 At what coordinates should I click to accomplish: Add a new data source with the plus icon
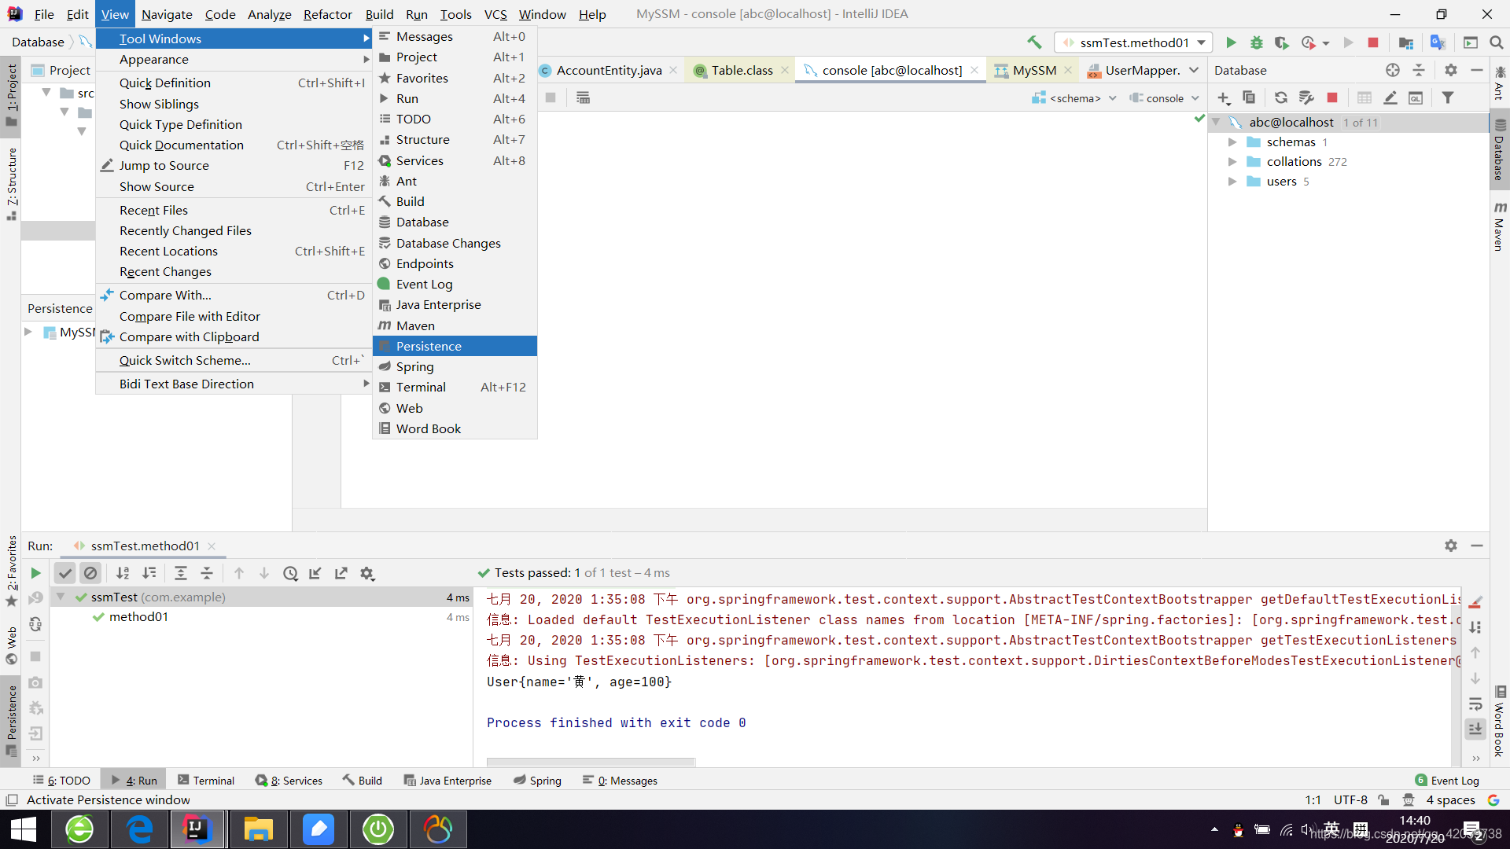pyautogui.click(x=1224, y=97)
